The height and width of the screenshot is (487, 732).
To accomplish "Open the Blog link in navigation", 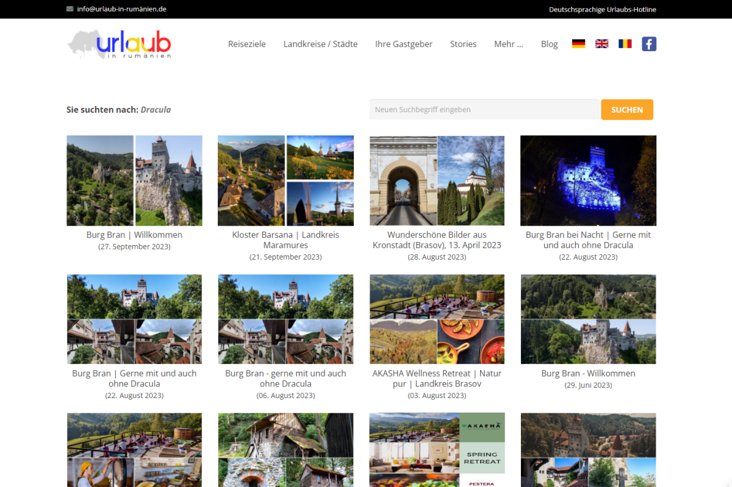I will pos(549,44).
